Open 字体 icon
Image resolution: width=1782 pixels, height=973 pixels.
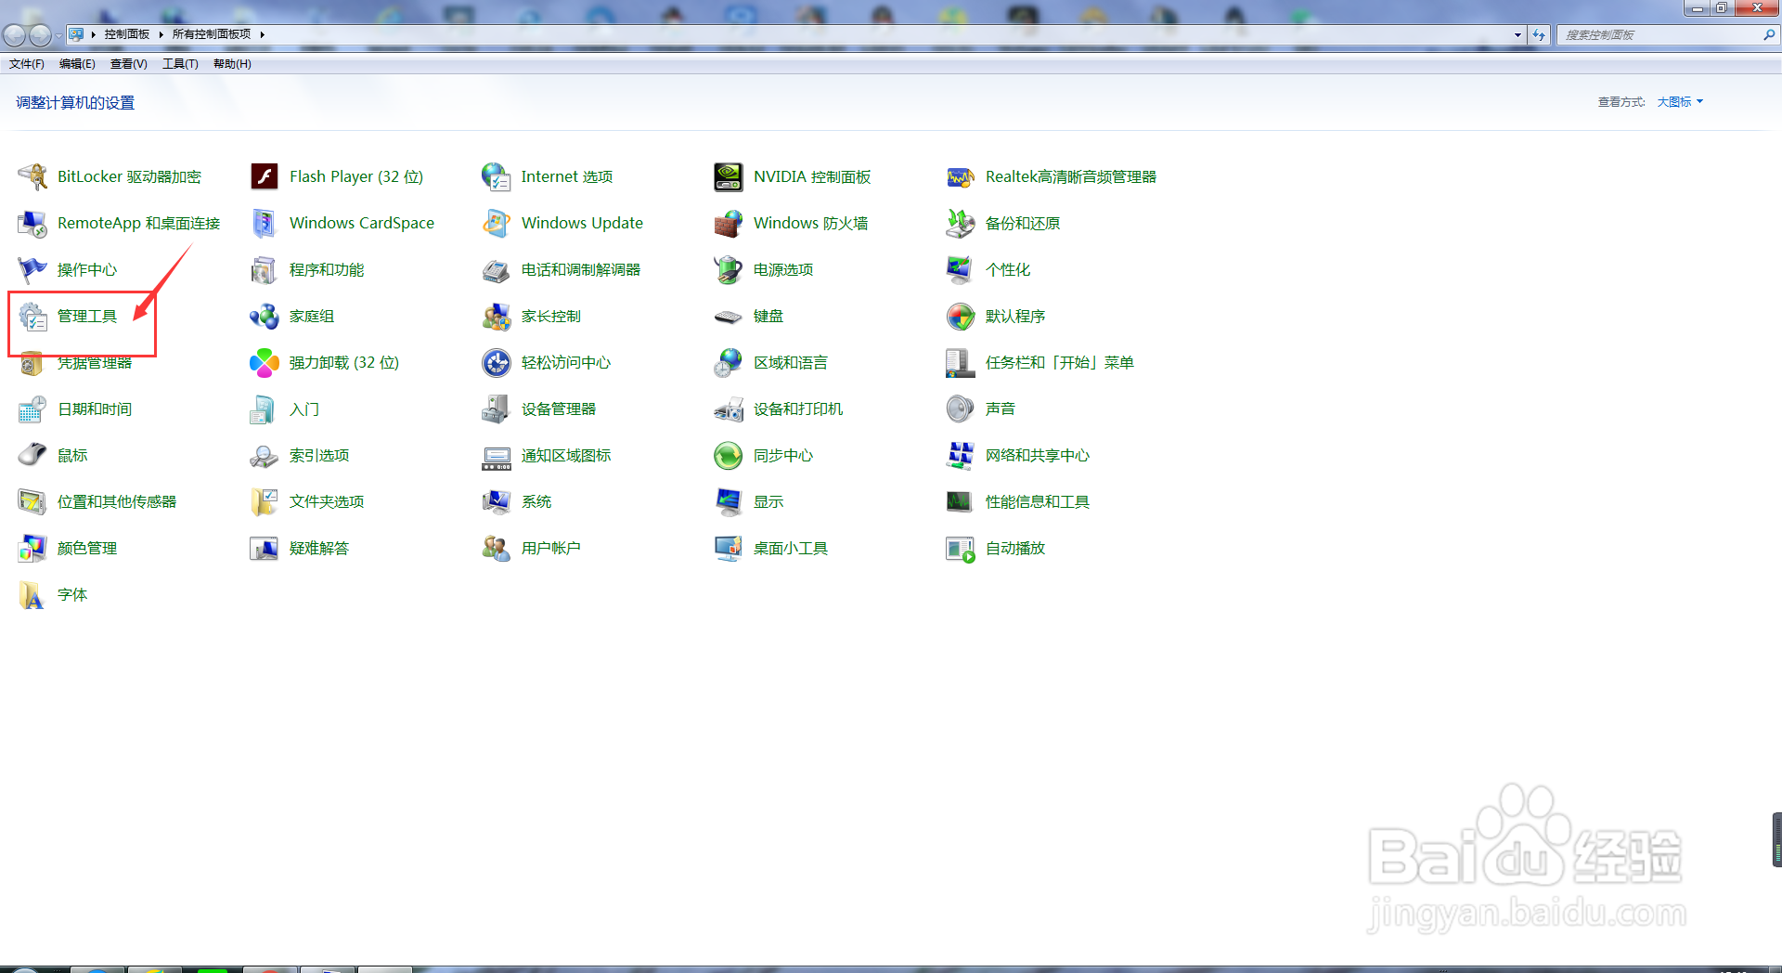[x=32, y=594]
